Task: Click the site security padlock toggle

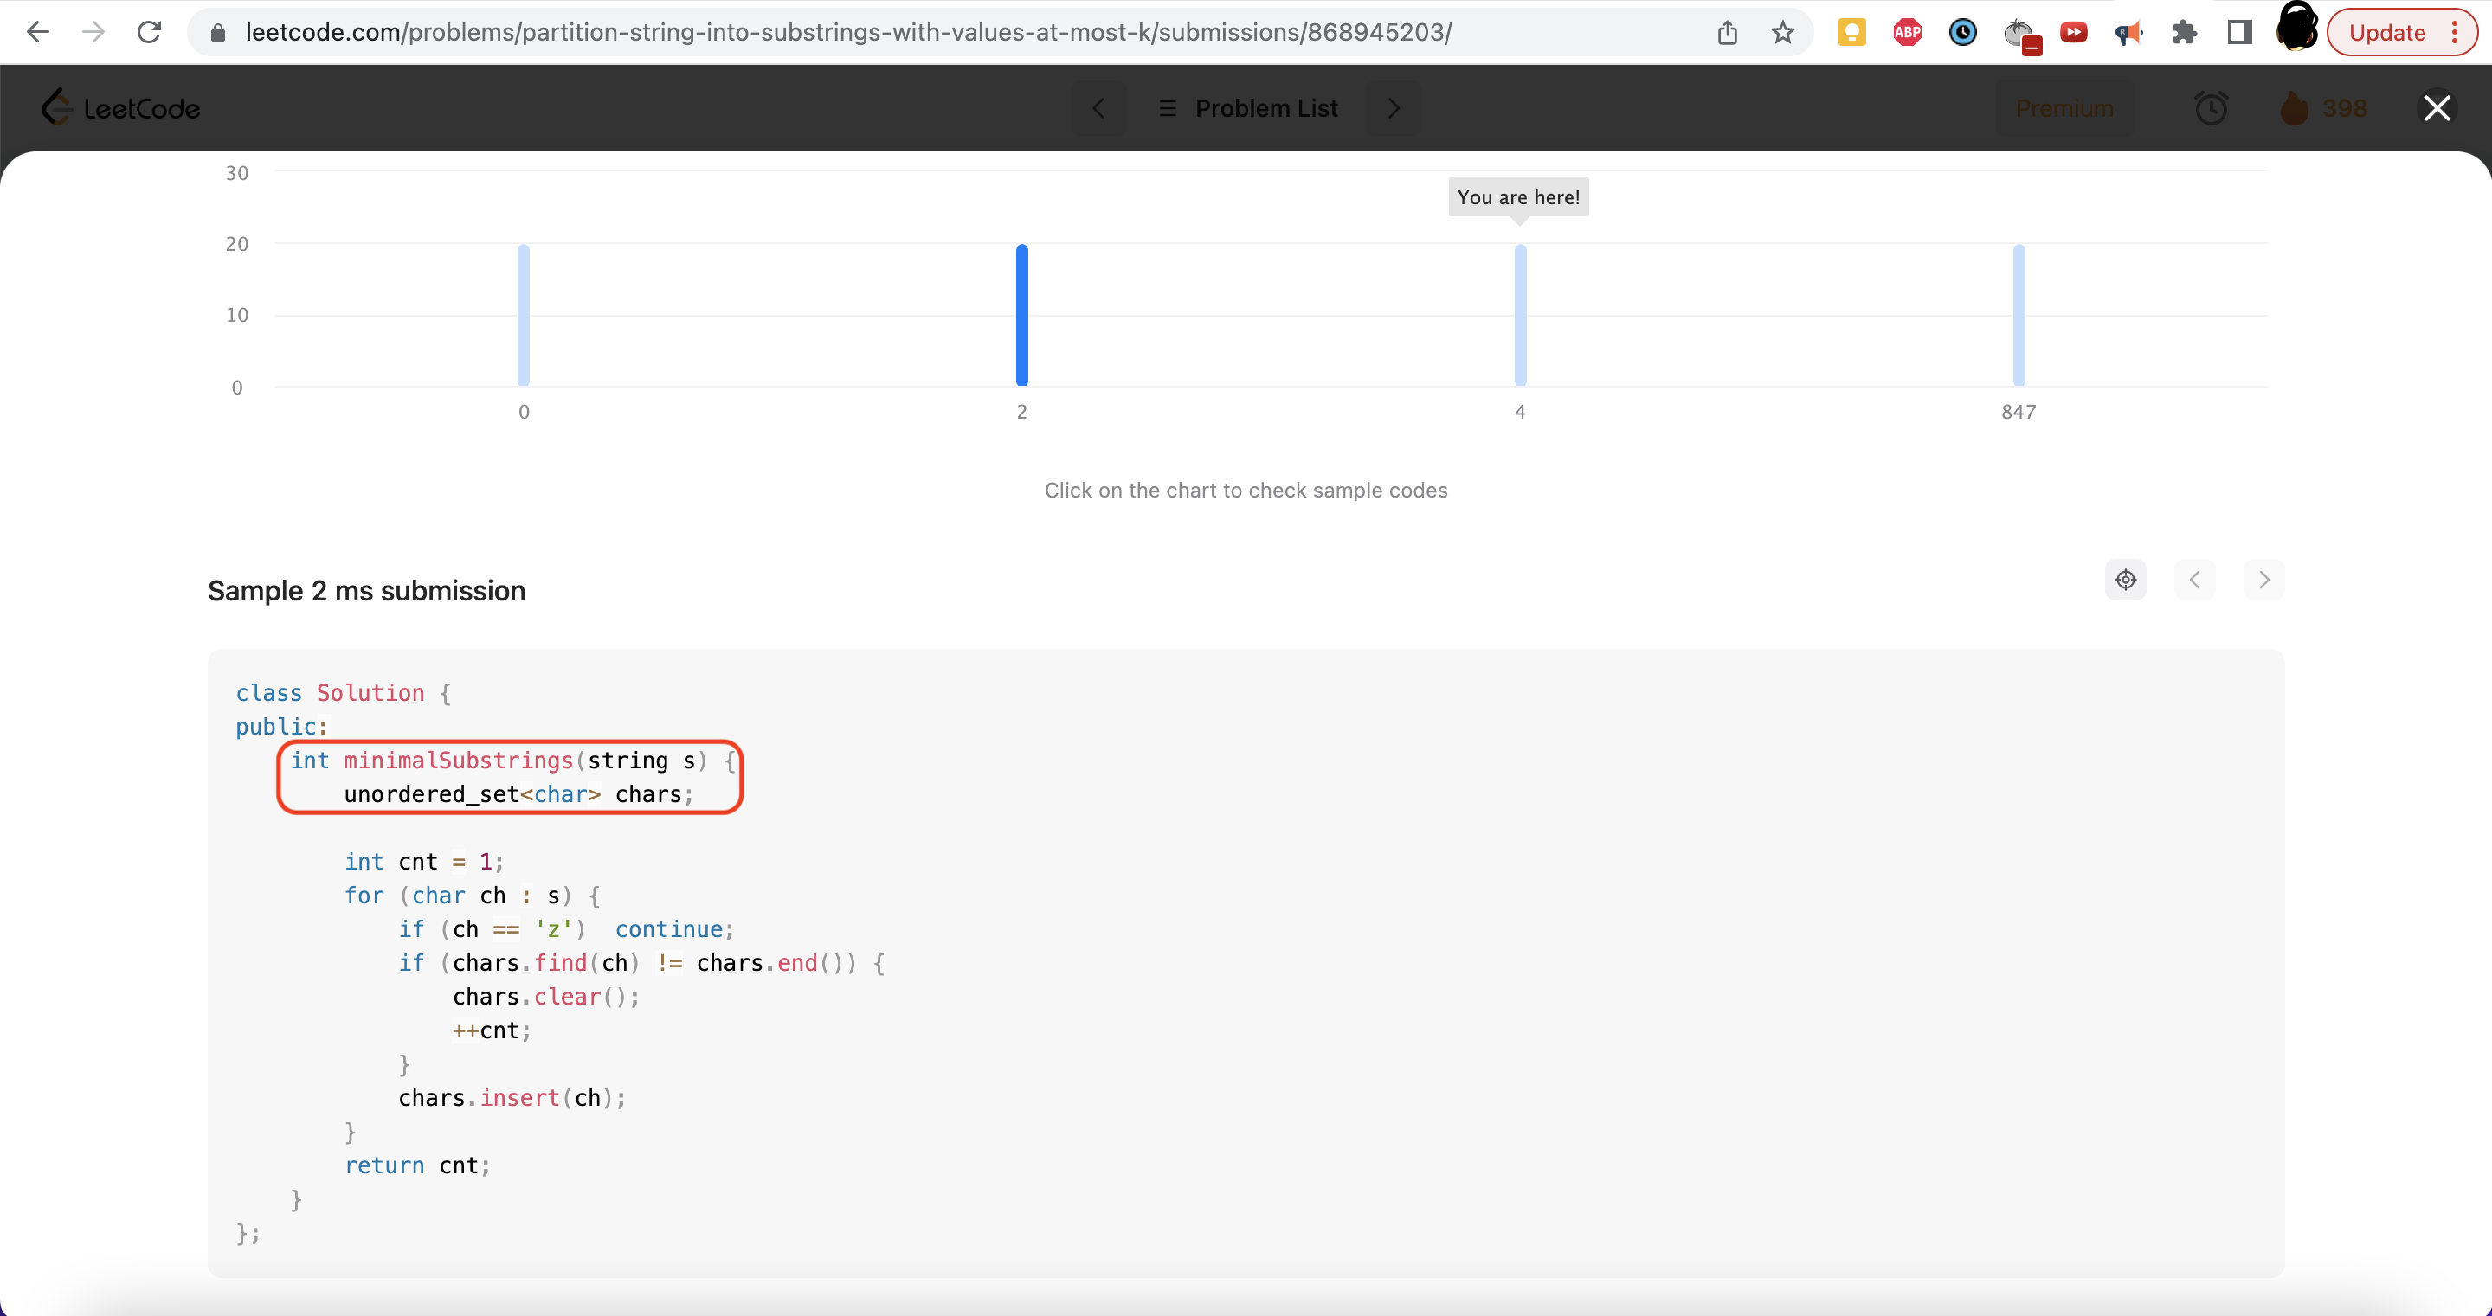Action: [219, 32]
